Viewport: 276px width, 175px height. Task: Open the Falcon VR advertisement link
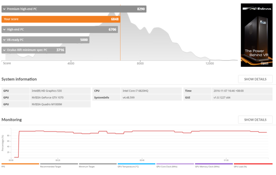tap(264, 63)
